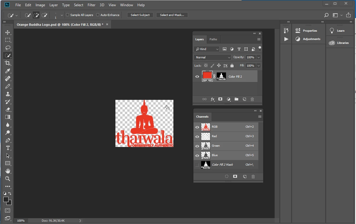Open the Opacity slider dropdown arrow
356x224 pixels.
pos(259,57)
